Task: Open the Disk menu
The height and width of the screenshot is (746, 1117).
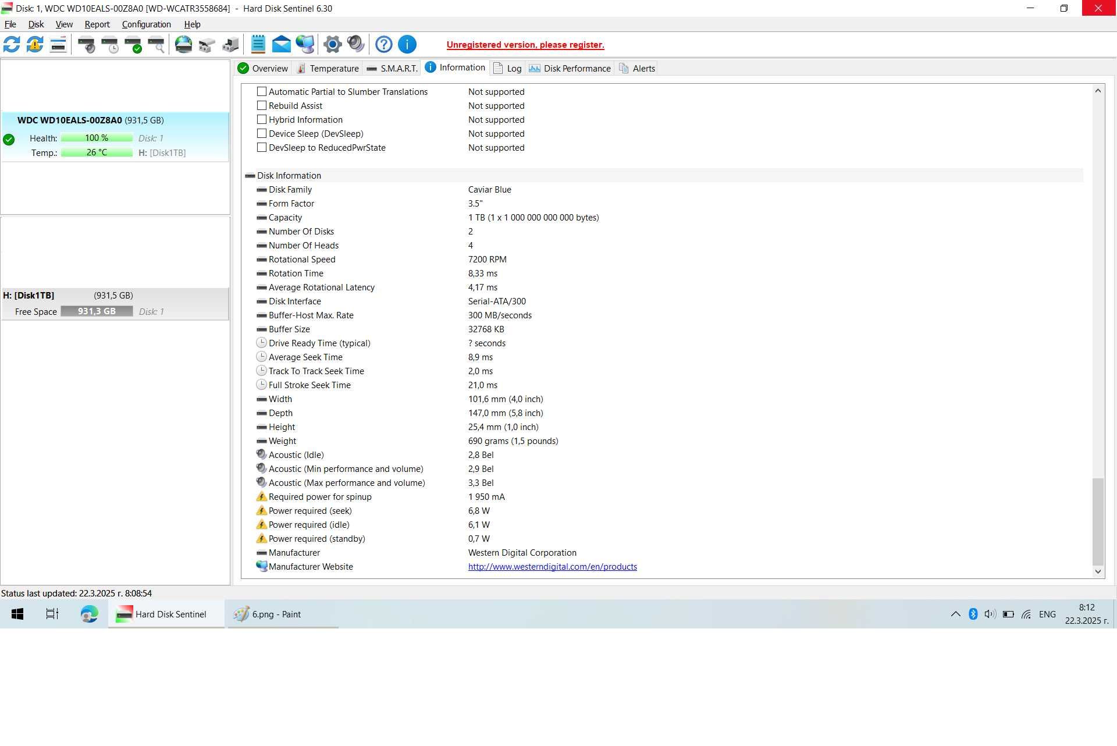Action: point(36,24)
